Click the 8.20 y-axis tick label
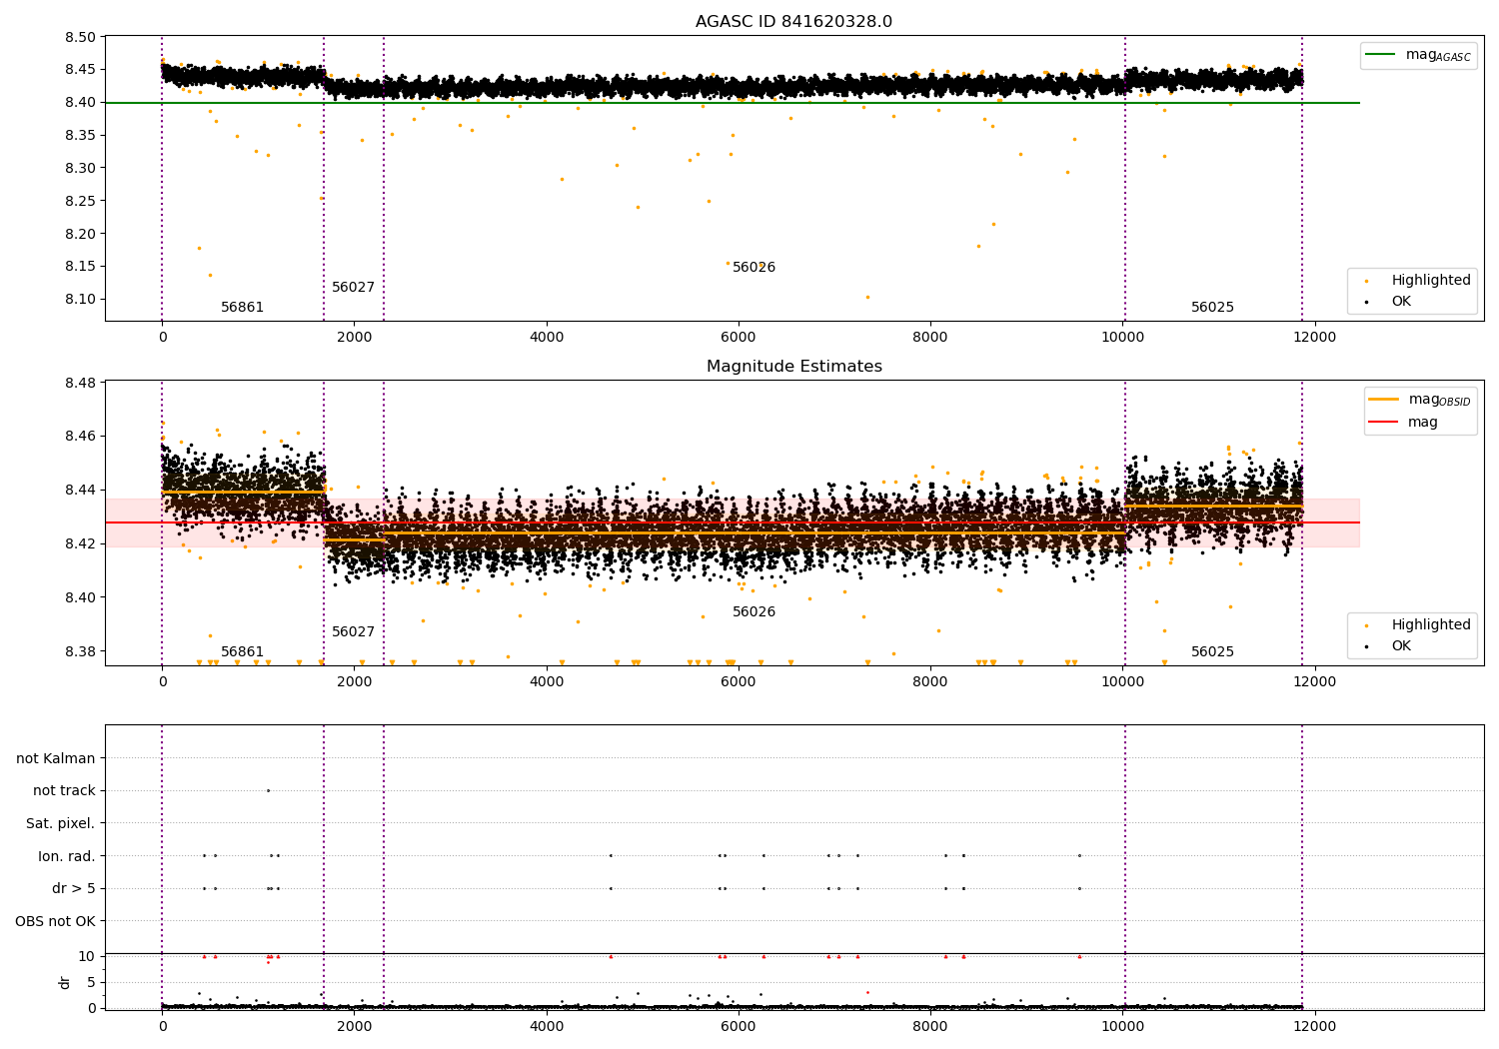Image resolution: width=1499 pixels, height=1049 pixels. (x=80, y=235)
